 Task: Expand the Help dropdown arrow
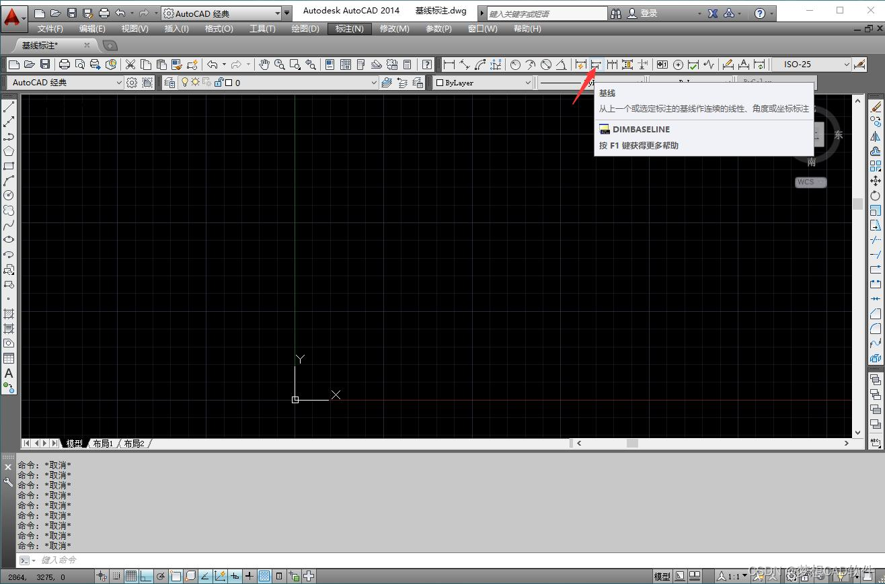(x=771, y=13)
